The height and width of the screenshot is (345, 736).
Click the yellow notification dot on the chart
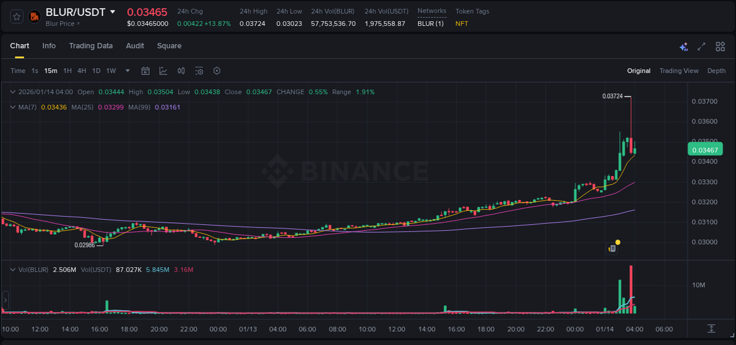[617, 241]
